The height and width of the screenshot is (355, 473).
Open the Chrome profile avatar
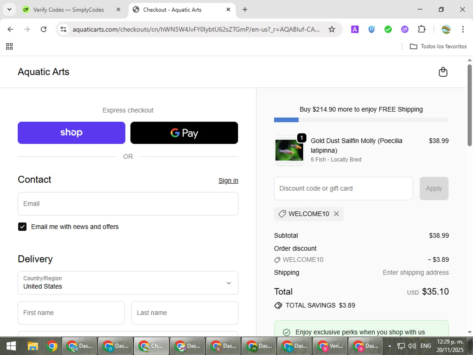point(446,29)
